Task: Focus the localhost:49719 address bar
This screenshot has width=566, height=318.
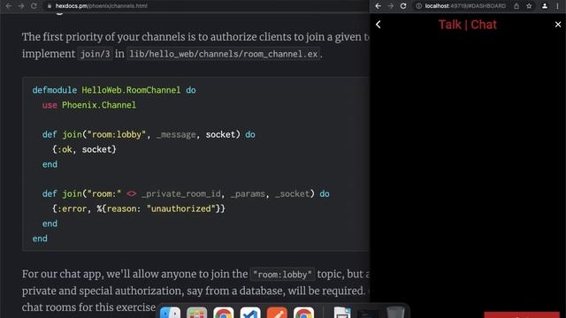Action: click(x=466, y=6)
